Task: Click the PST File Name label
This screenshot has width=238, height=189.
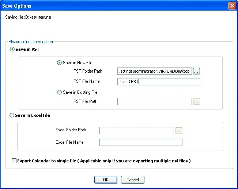Action: click(x=87, y=82)
